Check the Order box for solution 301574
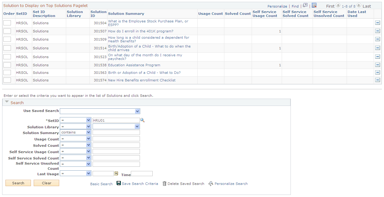This screenshot has height=197, width=384. [7, 80]
